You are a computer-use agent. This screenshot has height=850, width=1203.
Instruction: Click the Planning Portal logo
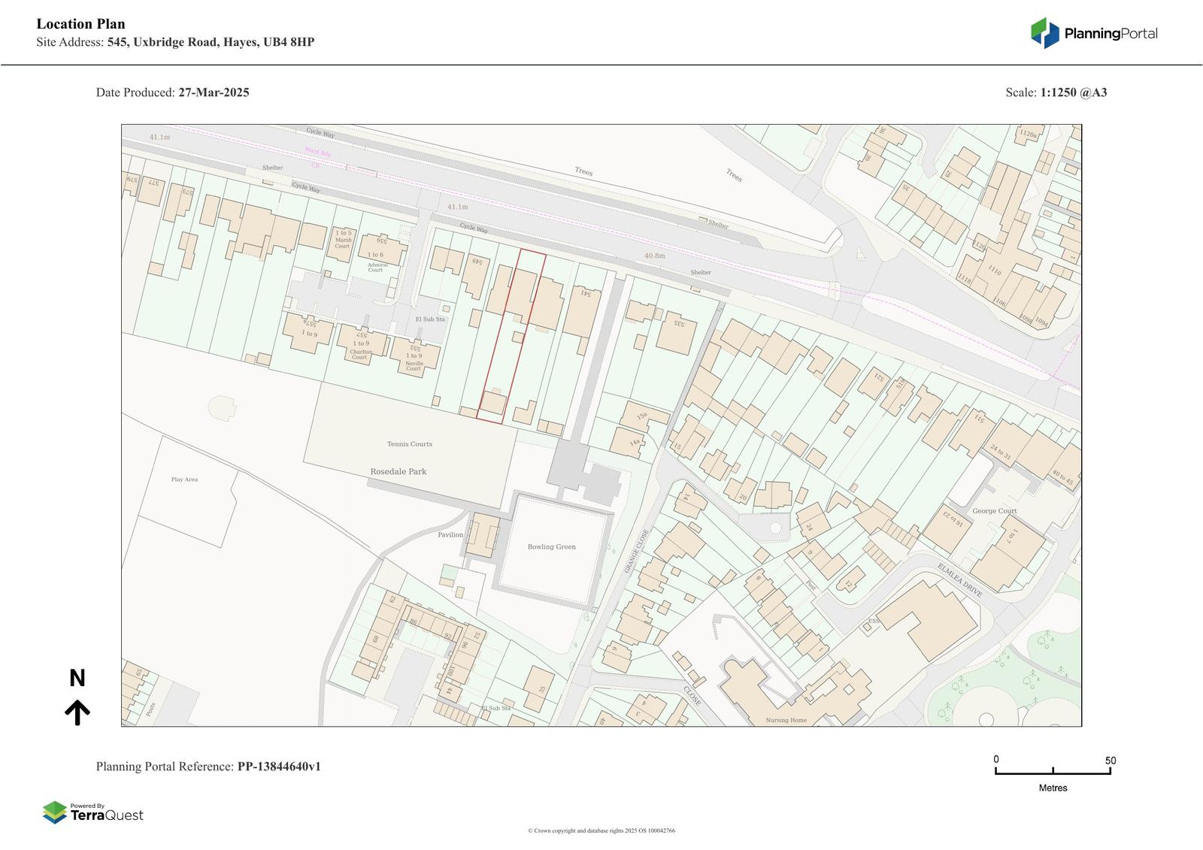[x=1093, y=33]
